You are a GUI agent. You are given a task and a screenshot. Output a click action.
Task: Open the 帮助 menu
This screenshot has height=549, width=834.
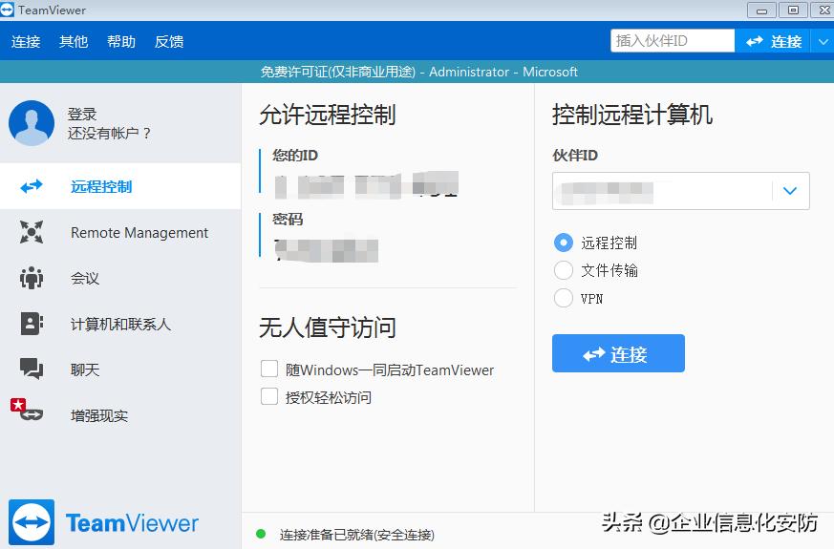pyautogui.click(x=121, y=41)
